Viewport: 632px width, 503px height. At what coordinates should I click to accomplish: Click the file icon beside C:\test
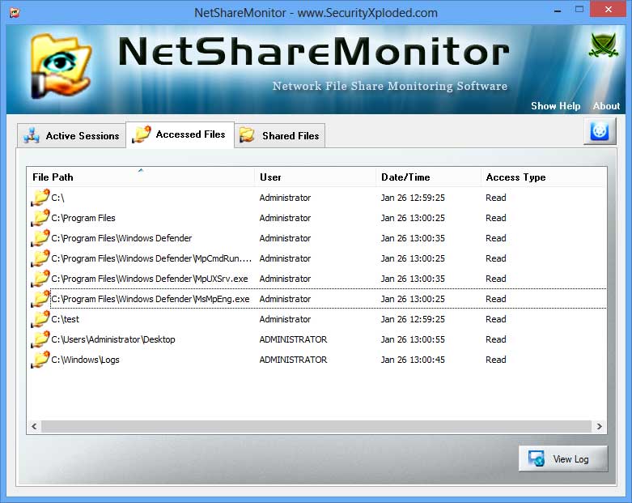point(40,319)
